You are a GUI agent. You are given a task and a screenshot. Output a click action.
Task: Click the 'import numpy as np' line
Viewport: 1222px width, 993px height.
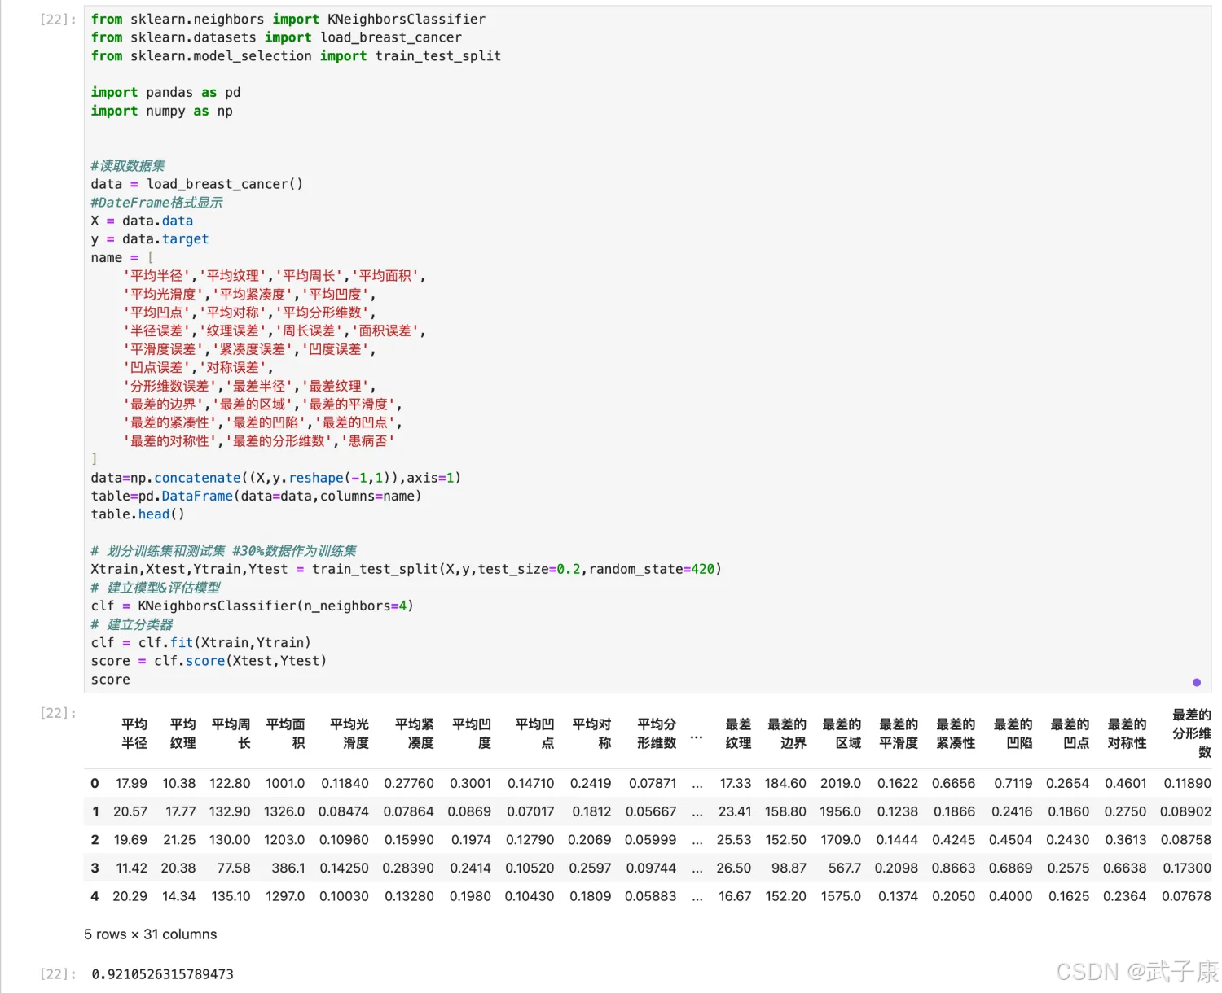point(162,112)
